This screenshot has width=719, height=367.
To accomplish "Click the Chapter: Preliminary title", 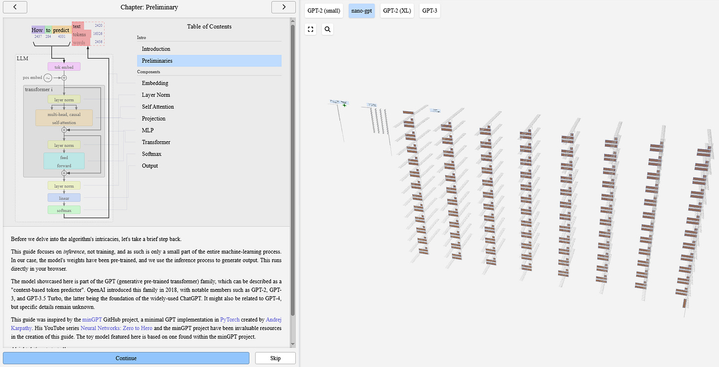I will click(149, 7).
